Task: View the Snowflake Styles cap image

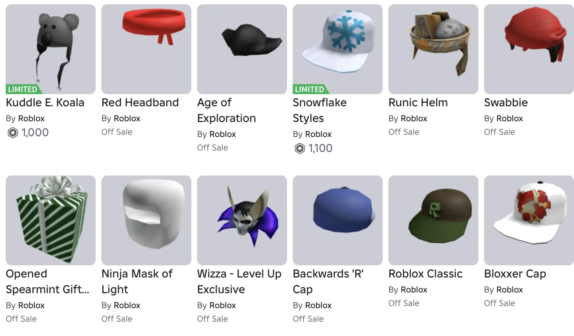Action: coord(338,49)
